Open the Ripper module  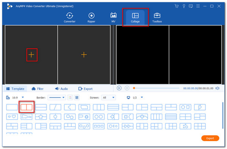tap(91, 18)
